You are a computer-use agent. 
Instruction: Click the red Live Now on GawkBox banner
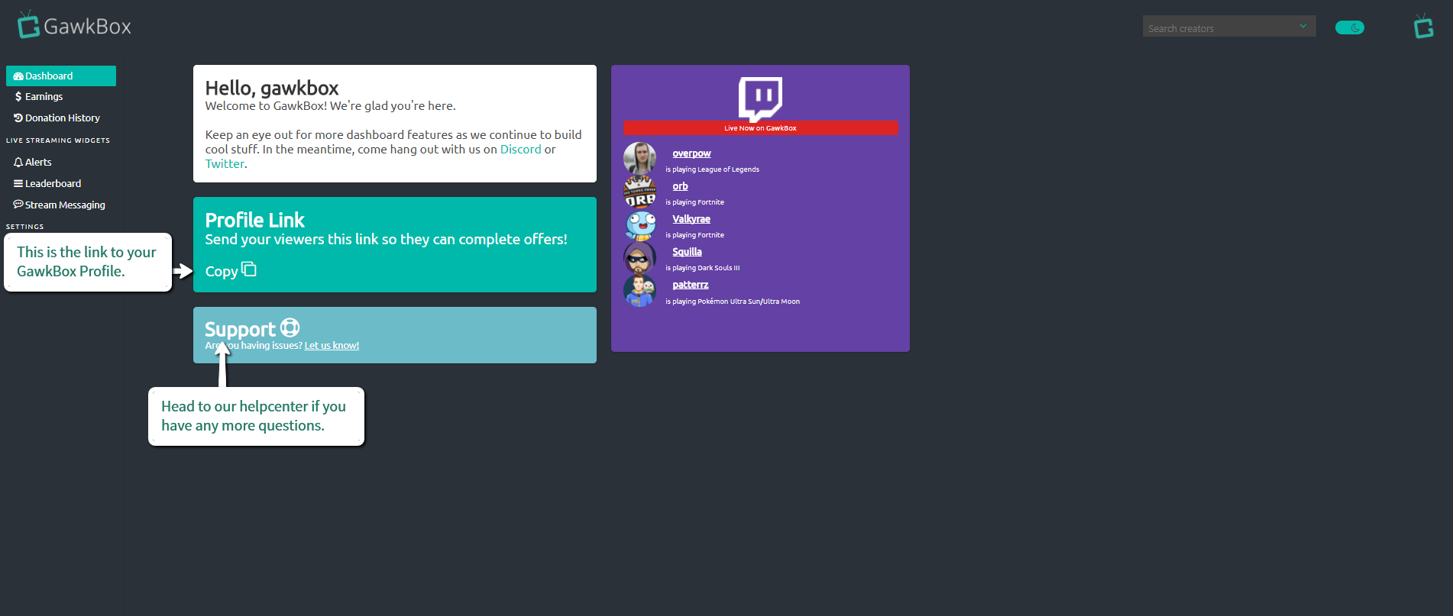tap(760, 128)
